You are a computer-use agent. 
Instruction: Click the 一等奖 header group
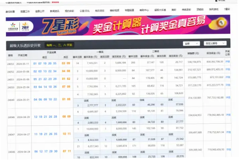coord(100,52)
